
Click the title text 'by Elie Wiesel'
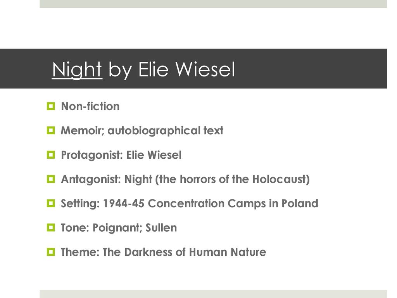[x=172, y=69]
